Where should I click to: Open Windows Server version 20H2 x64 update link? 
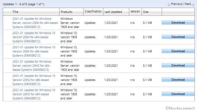32,66
